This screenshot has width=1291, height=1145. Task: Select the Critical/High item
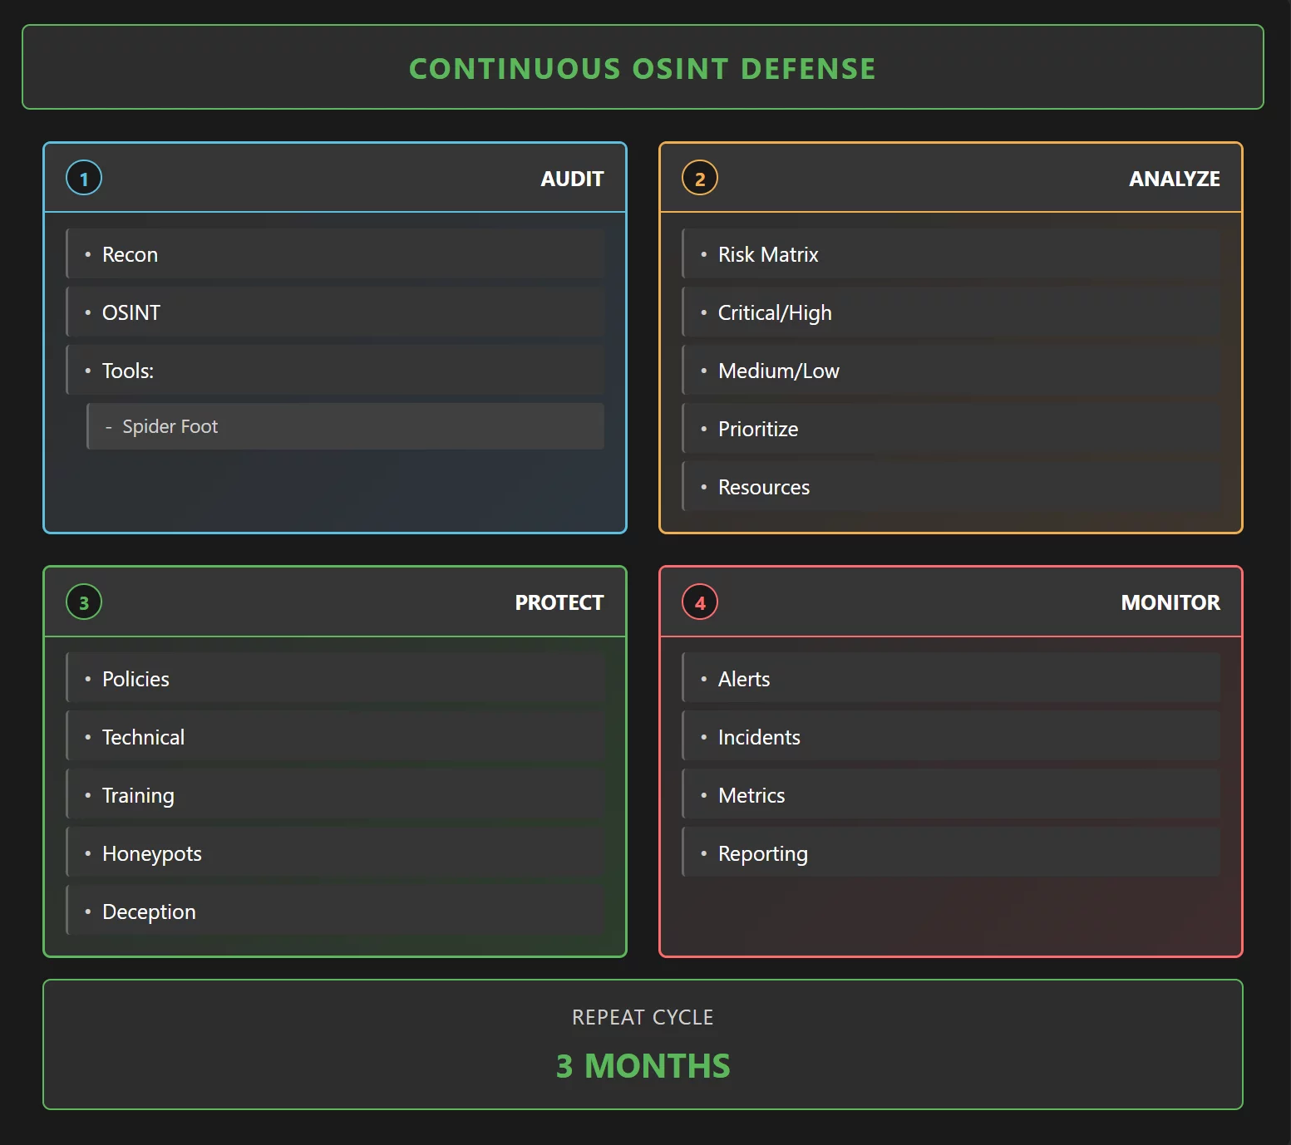(775, 312)
